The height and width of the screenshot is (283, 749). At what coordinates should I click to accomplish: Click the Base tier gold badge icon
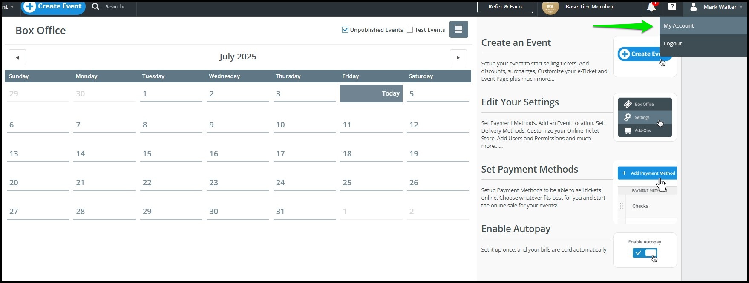[550, 7]
